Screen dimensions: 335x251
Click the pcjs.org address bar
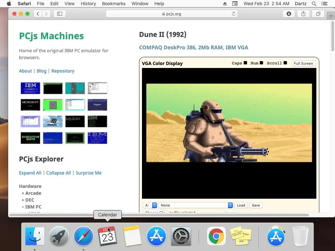(x=171, y=14)
